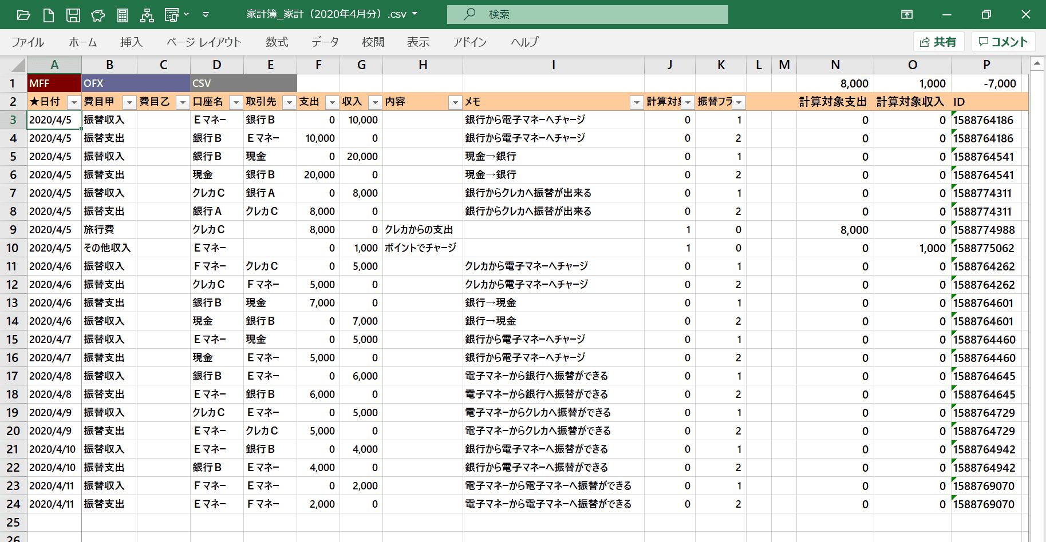
Task: Select the 10,000 income cell in row 3
Action: 361,120
